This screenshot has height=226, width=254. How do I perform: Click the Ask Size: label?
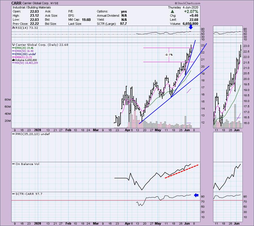tap(51, 16)
